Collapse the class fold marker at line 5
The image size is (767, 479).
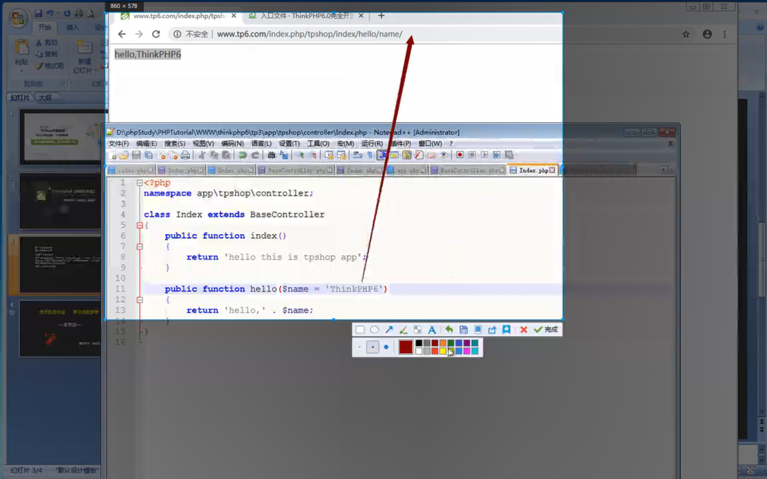140,225
